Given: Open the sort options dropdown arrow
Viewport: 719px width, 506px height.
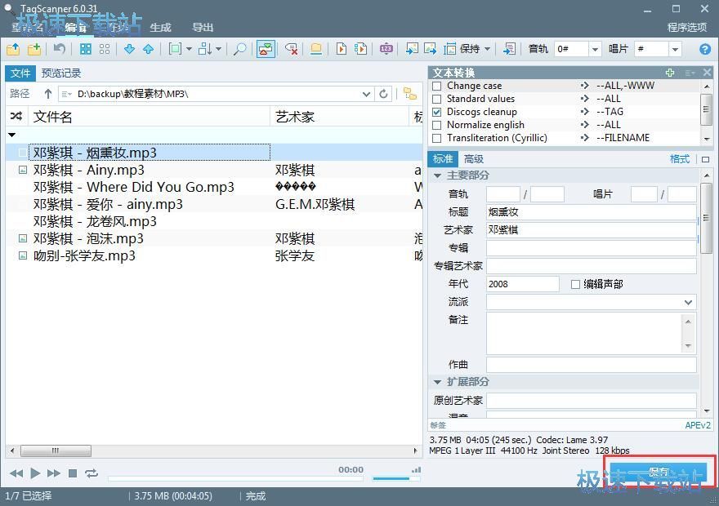Looking at the screenshot, I should click(218, 48).
